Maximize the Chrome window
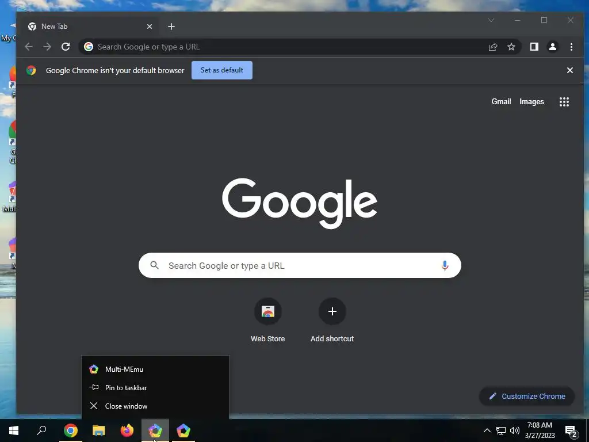589x442 pixels. tap(544, 20)
